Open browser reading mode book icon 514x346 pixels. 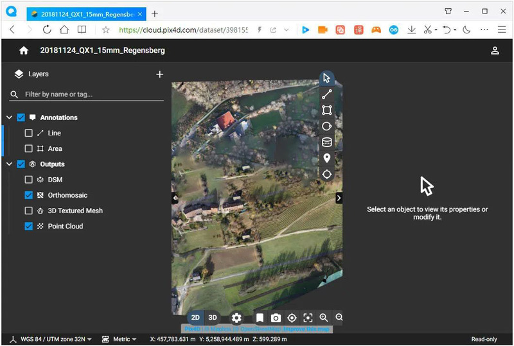82,30
